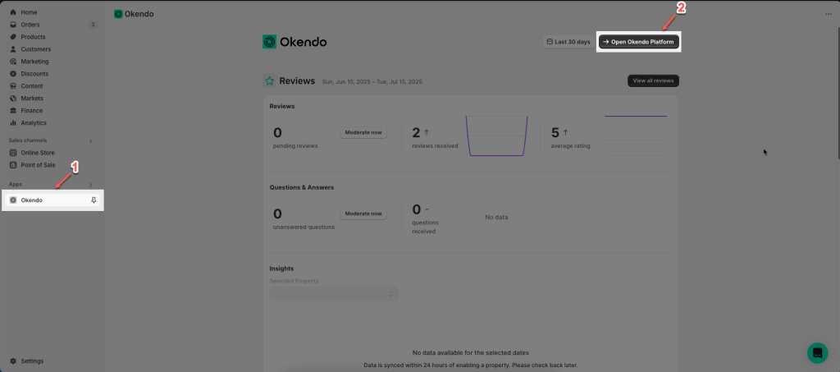Screen dimensions: 840x372
Task: Click the Reviews star icon
Action: pyautogui.click(x=269, y=81)
